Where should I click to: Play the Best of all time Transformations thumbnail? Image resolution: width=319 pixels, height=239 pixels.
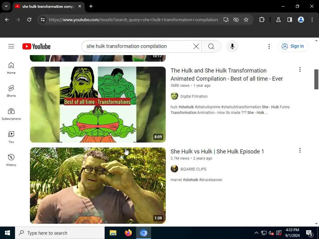click(x=98, y=105)
